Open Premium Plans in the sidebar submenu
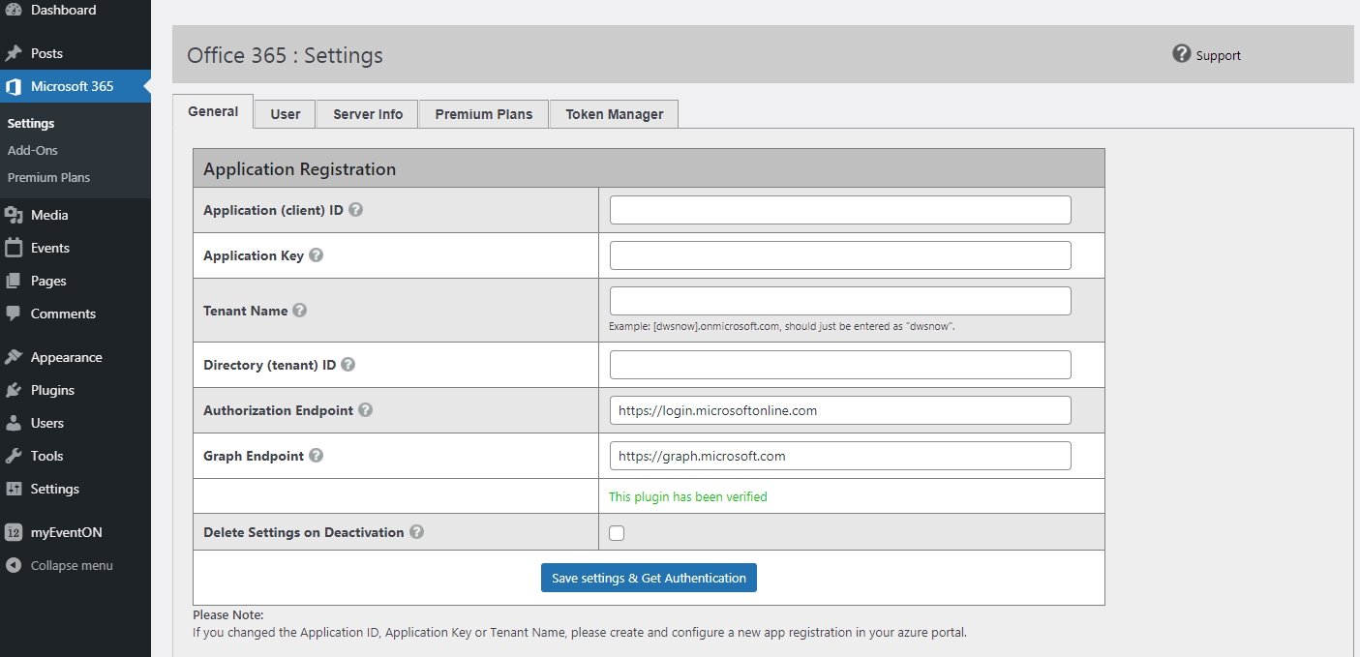This screenshot has width=1360, height=657. click(x=48, y=178)
